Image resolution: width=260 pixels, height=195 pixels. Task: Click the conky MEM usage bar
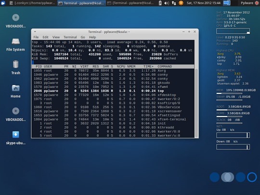point(229,93)
